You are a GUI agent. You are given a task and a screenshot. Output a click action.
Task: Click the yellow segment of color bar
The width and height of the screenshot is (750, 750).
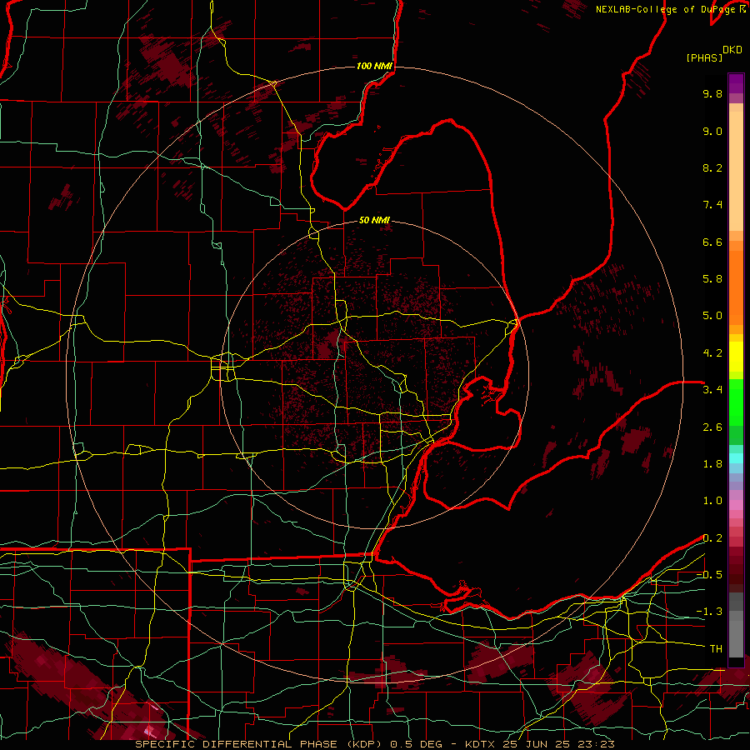(x=736, y=357)
